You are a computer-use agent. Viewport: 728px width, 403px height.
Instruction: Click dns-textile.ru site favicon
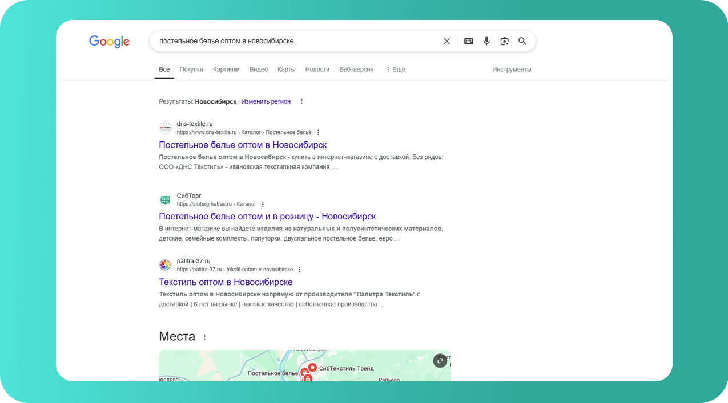pyautogui.click(x=165, y=128)
